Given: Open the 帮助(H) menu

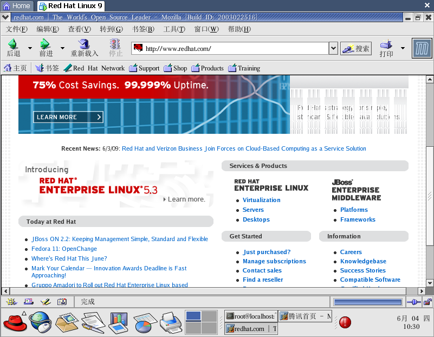Looking at the screenshot, I should (x=239, y=29).
